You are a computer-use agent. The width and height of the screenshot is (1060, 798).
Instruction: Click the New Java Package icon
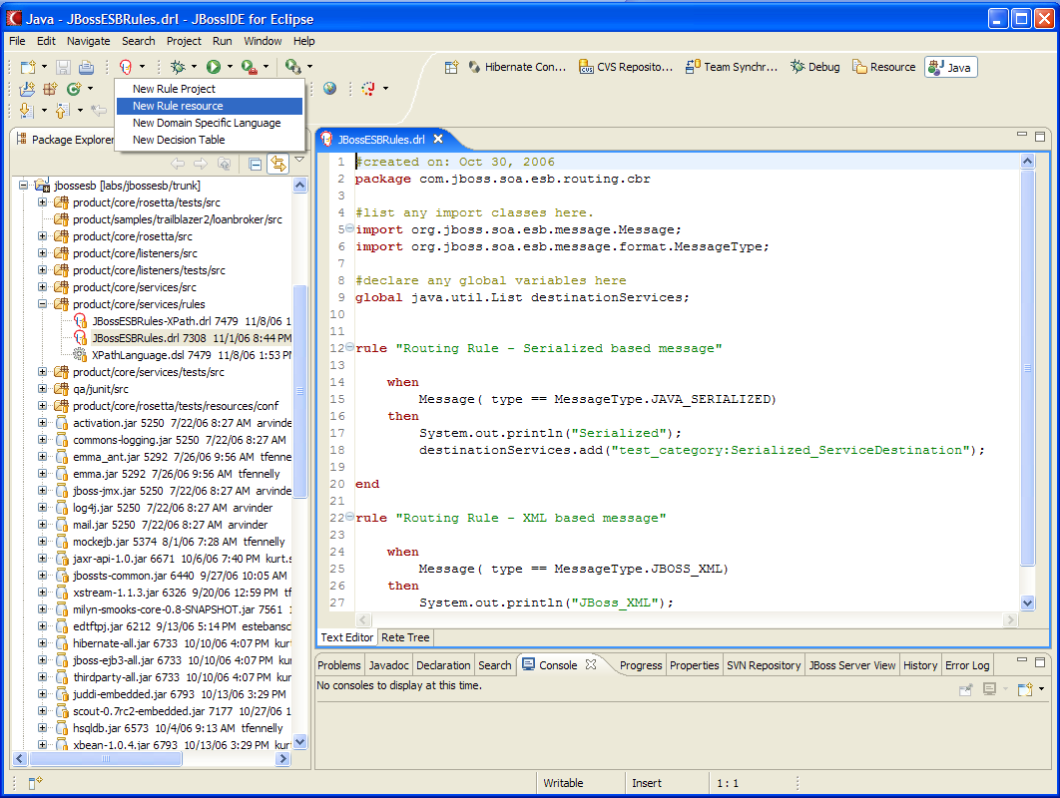pos(51,89)
